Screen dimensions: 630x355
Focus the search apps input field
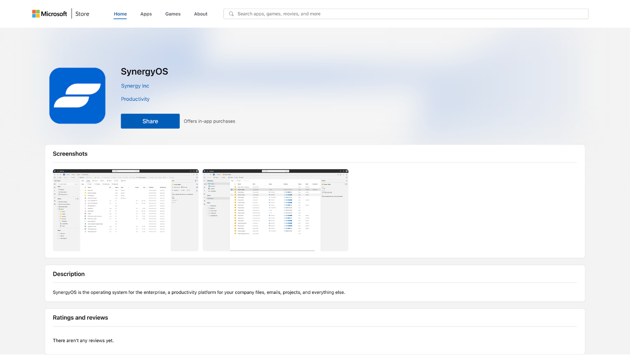[406, 14]
